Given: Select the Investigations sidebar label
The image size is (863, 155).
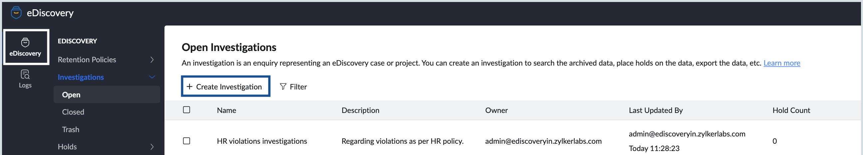Looking at the screenshot, I should pyautogui.click(x=81, y=77).
